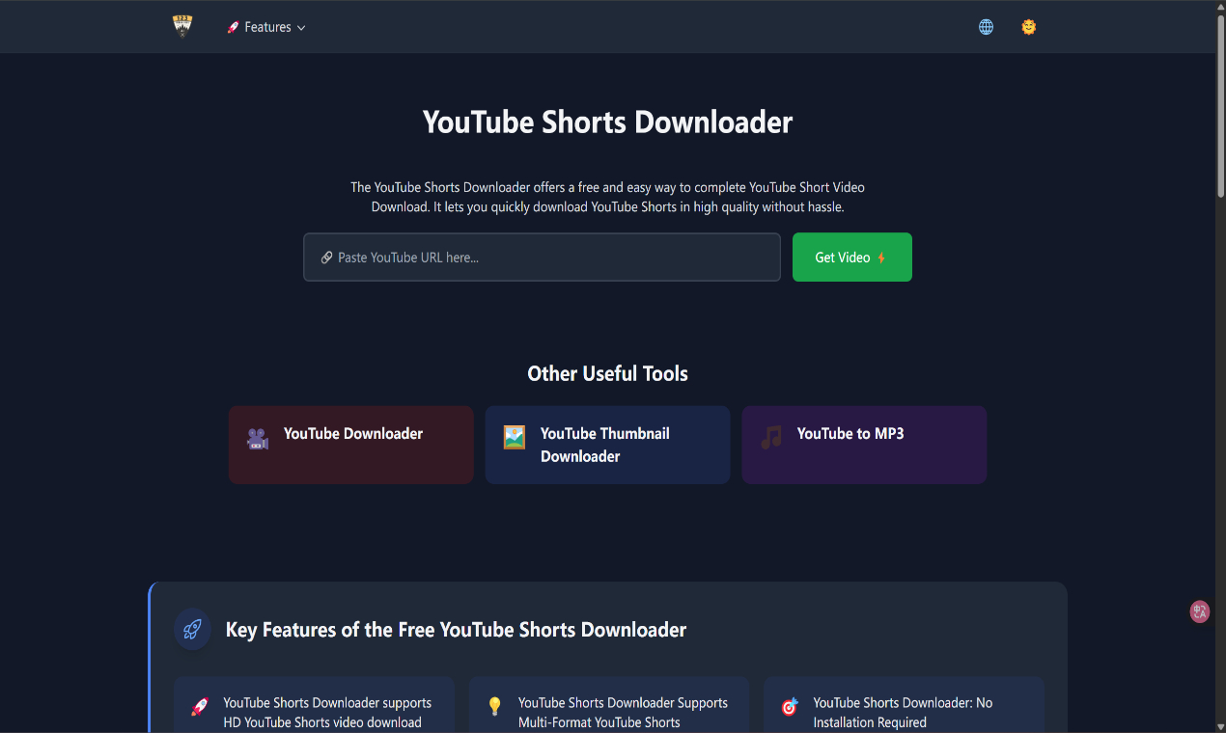Toggle the light/dark theme sun icon
The width and height of the screenshot is (1226, 733).
coord(1029,27)
